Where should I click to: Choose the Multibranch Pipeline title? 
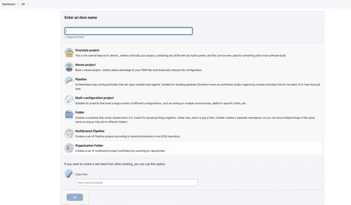point(90,131)
